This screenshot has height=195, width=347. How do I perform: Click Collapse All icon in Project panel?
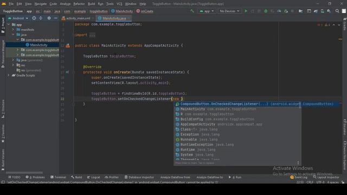(x=41, y=18)
